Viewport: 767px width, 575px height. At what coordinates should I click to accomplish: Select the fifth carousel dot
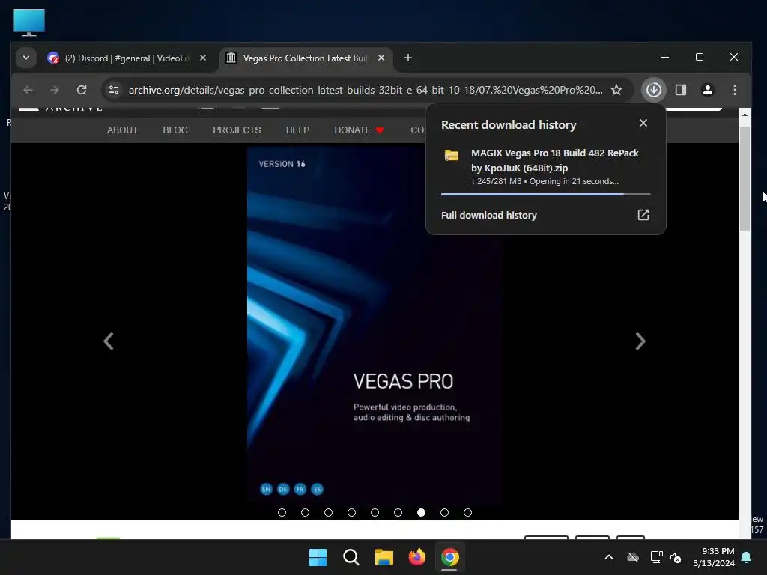coord(375,512)
